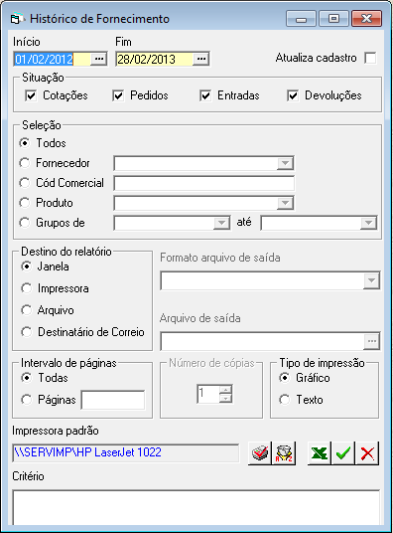
Task: Select the Páginas radio button
Action: (27, 400)
